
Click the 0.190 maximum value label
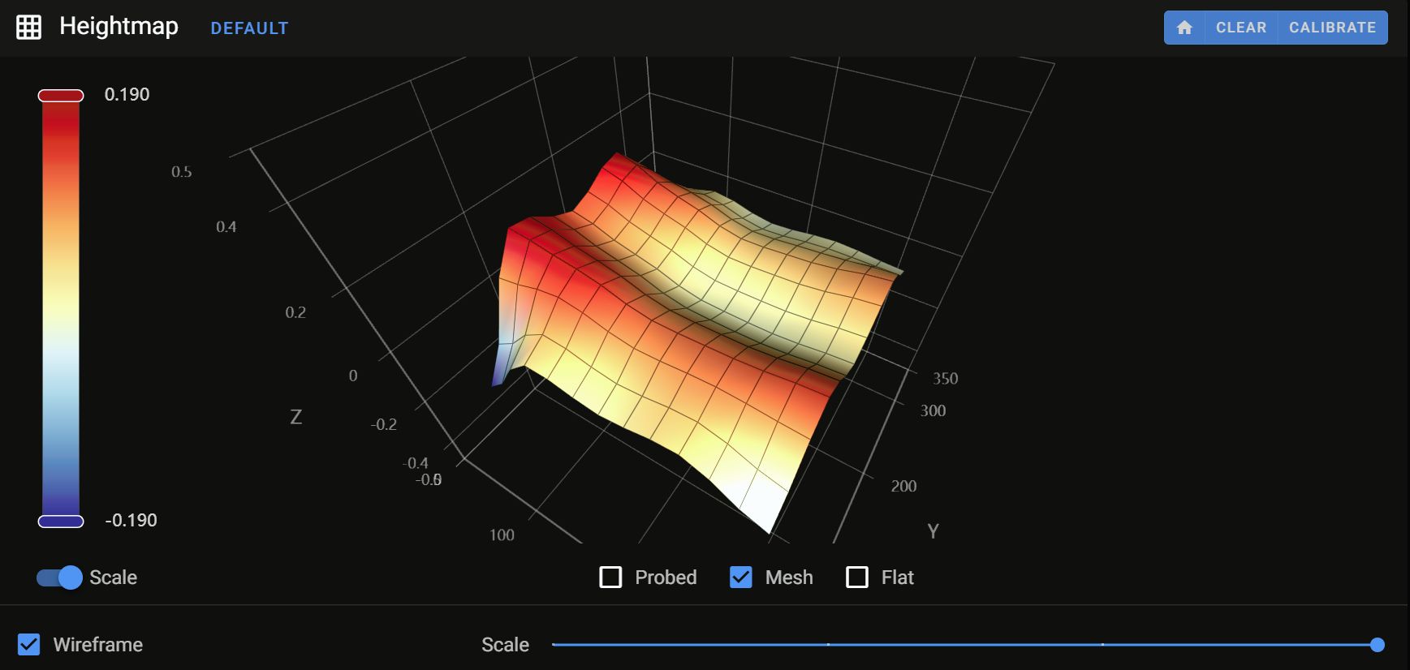[x=127, y=94]
